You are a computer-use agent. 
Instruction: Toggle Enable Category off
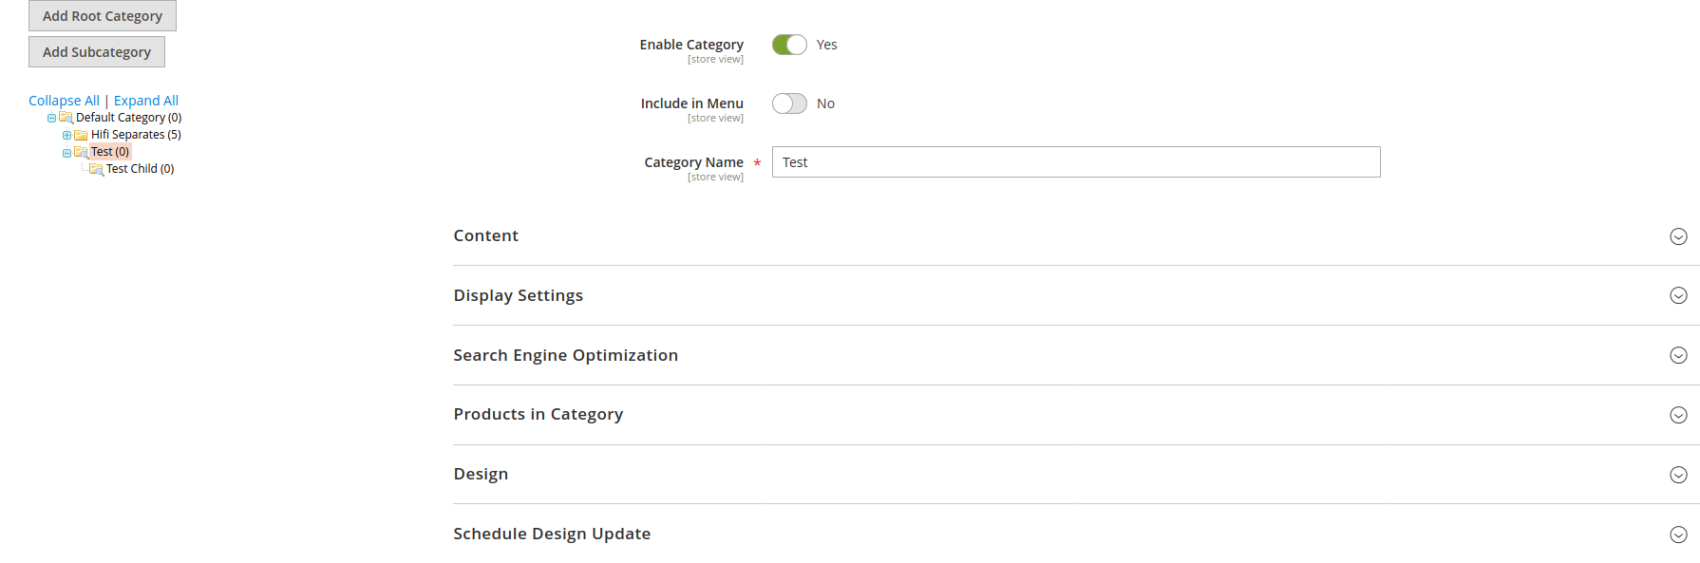point(788,44)
